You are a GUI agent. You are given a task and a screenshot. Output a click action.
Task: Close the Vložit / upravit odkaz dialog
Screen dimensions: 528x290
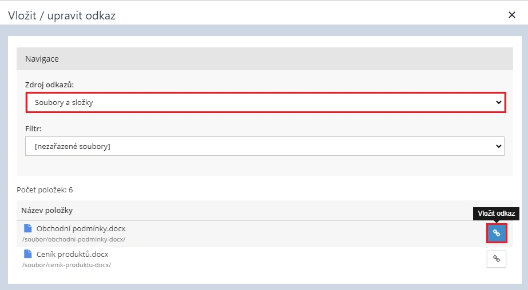(x=511, y=15)
